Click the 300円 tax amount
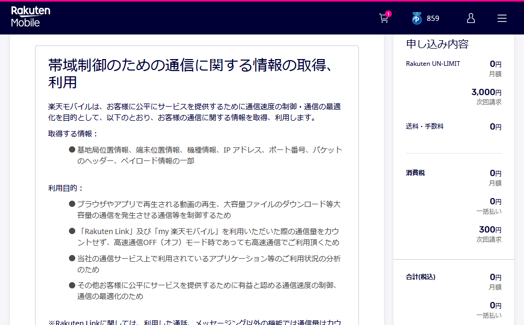Viewport: 524px width, 325px height. coord(490,229)
